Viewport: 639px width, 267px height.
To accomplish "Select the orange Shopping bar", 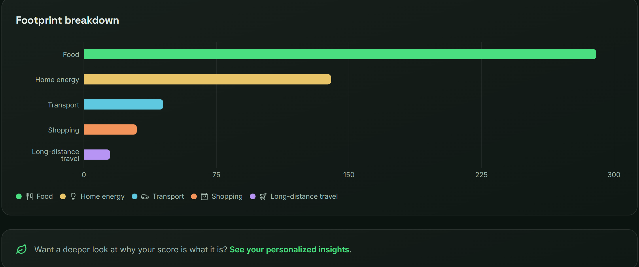I will [110, 129].
